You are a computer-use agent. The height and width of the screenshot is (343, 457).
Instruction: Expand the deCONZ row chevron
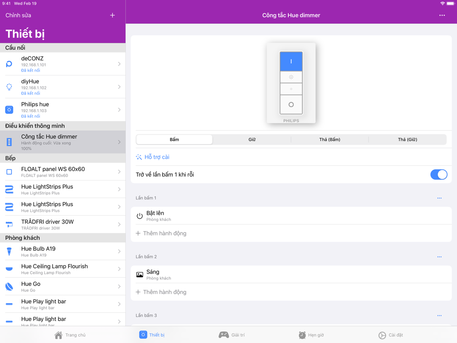tap(119, 64)
